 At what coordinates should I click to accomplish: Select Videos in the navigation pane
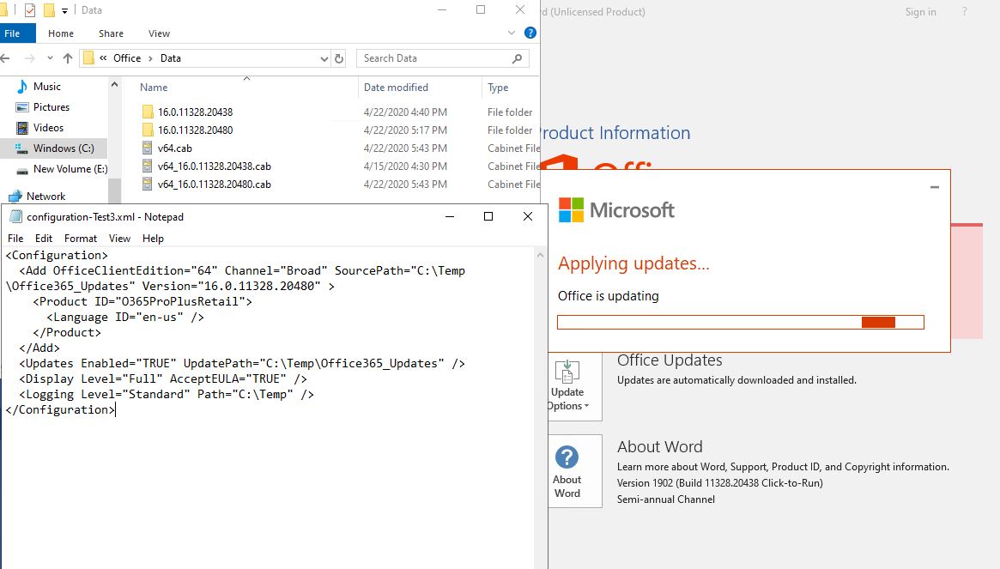tap(48, 128)
